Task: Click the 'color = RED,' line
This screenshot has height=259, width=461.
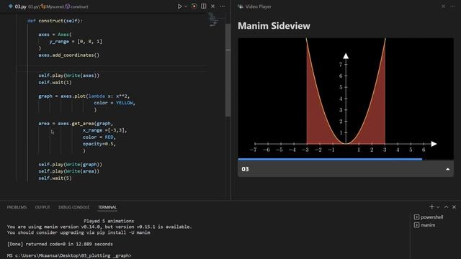Action: 99,137
